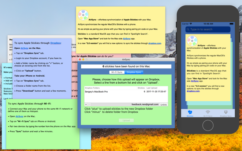Open dropbox.com link in yellow desktop sticky

coord(155,43)
